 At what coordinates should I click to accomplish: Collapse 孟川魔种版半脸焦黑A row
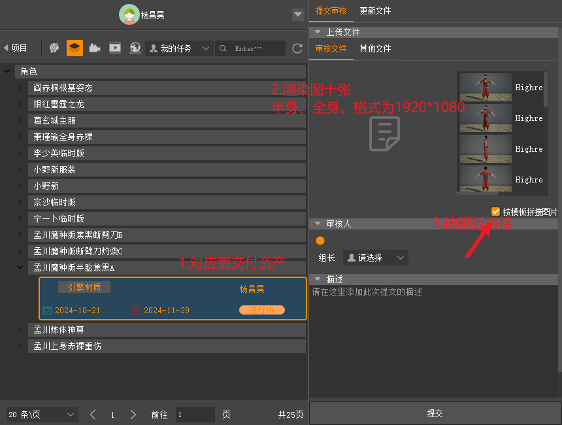[x=20, y=267]
